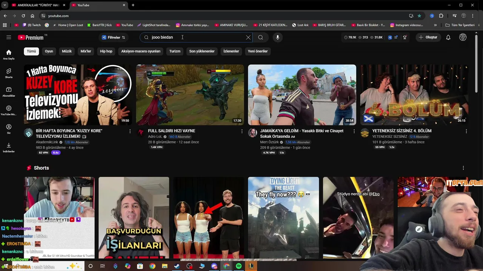Open the FULL SALDIRI HIZI VAYNE video title

(172, 131)
